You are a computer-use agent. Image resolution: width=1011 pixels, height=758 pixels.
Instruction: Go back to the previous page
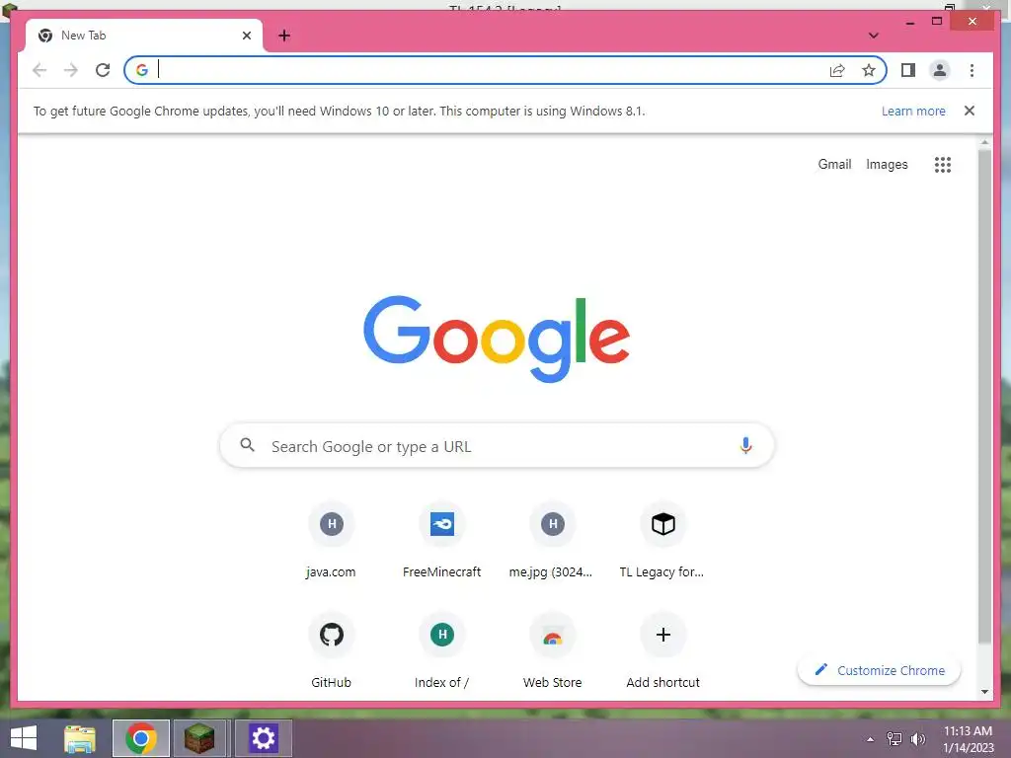39,70
